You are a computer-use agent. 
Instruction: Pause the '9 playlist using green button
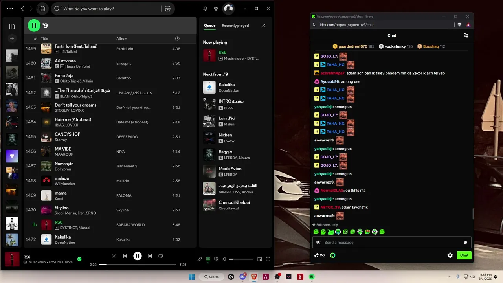[x=34, y=26]
